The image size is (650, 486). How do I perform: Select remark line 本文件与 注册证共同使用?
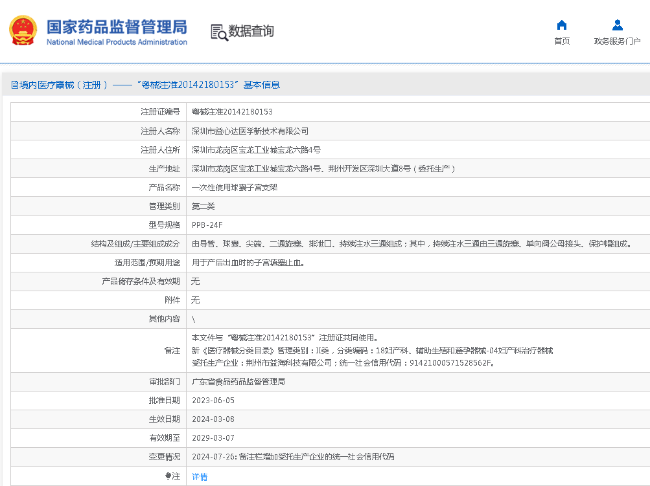click(284, 338)
